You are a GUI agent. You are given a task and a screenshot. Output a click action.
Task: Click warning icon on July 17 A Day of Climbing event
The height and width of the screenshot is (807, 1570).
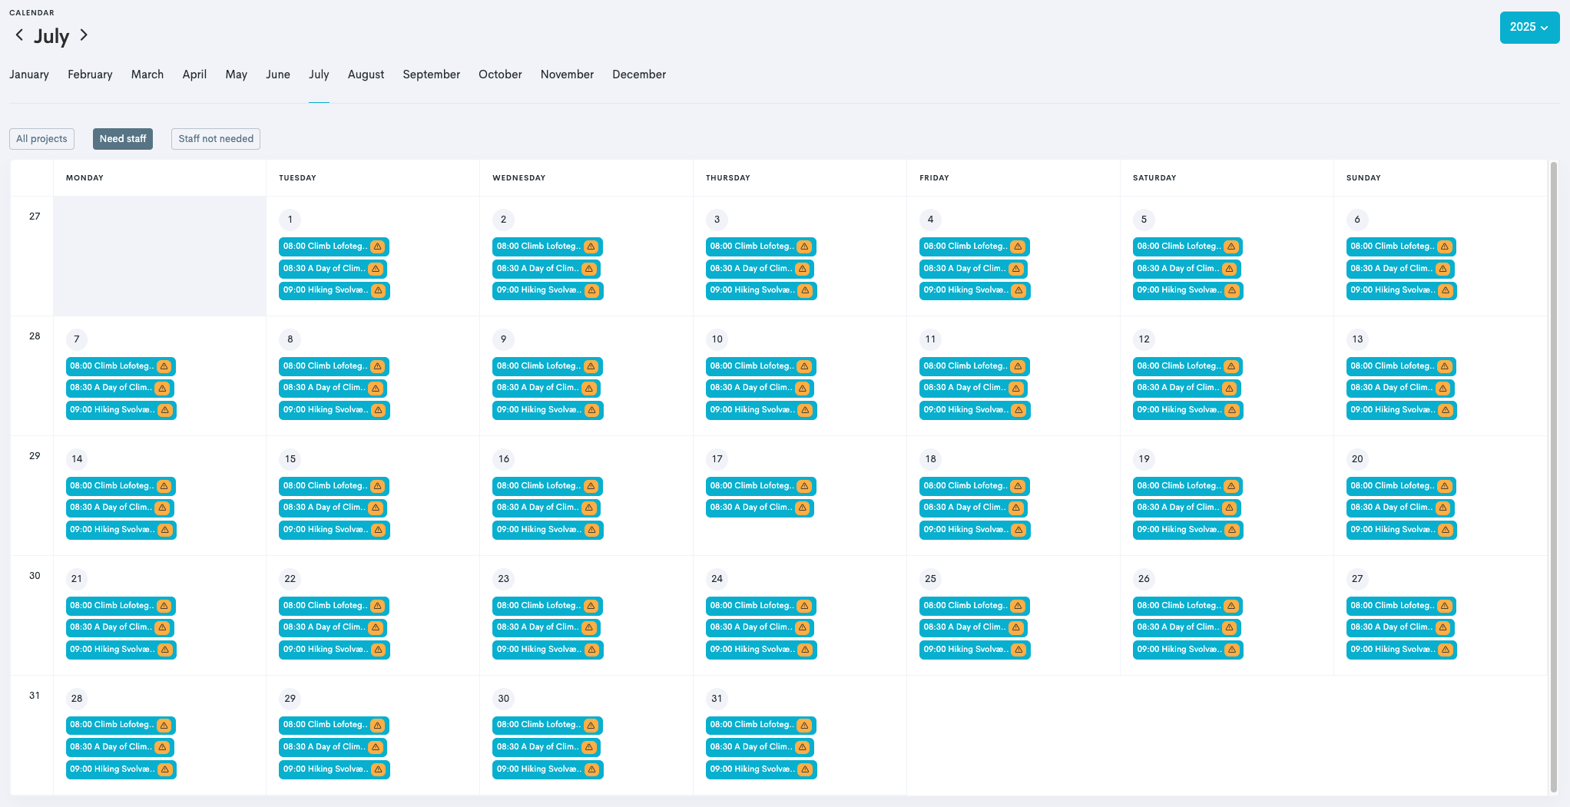[x=802, y=508]
